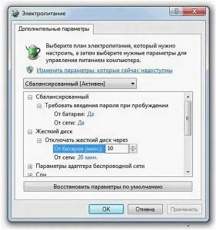The image size is (216, 230).
Task: Collapse Отключать жесткий диск через node
Action: click(39, 141)
